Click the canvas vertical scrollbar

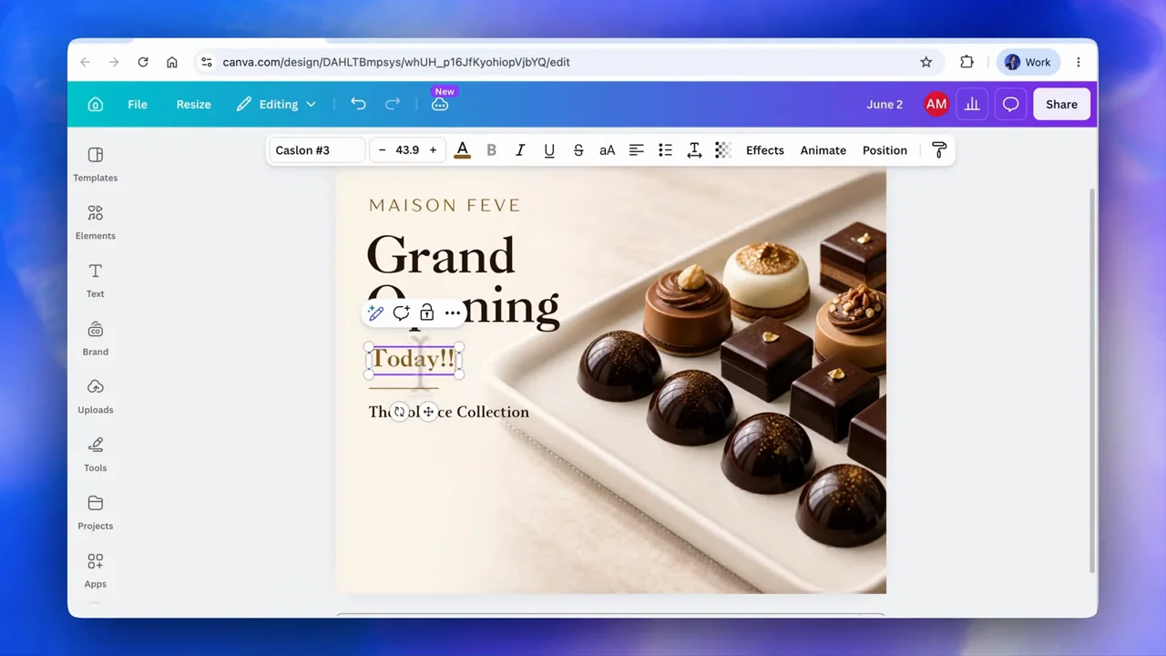tap(1092, 381)
